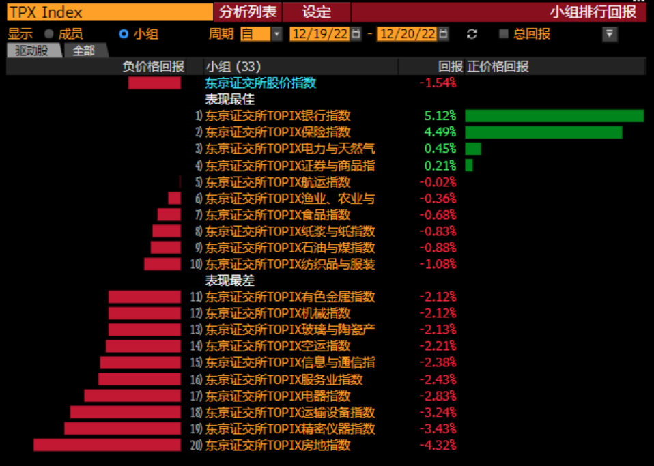654x466 pixels.
Task: Switch to the 全部 tab
Action: 85,51
